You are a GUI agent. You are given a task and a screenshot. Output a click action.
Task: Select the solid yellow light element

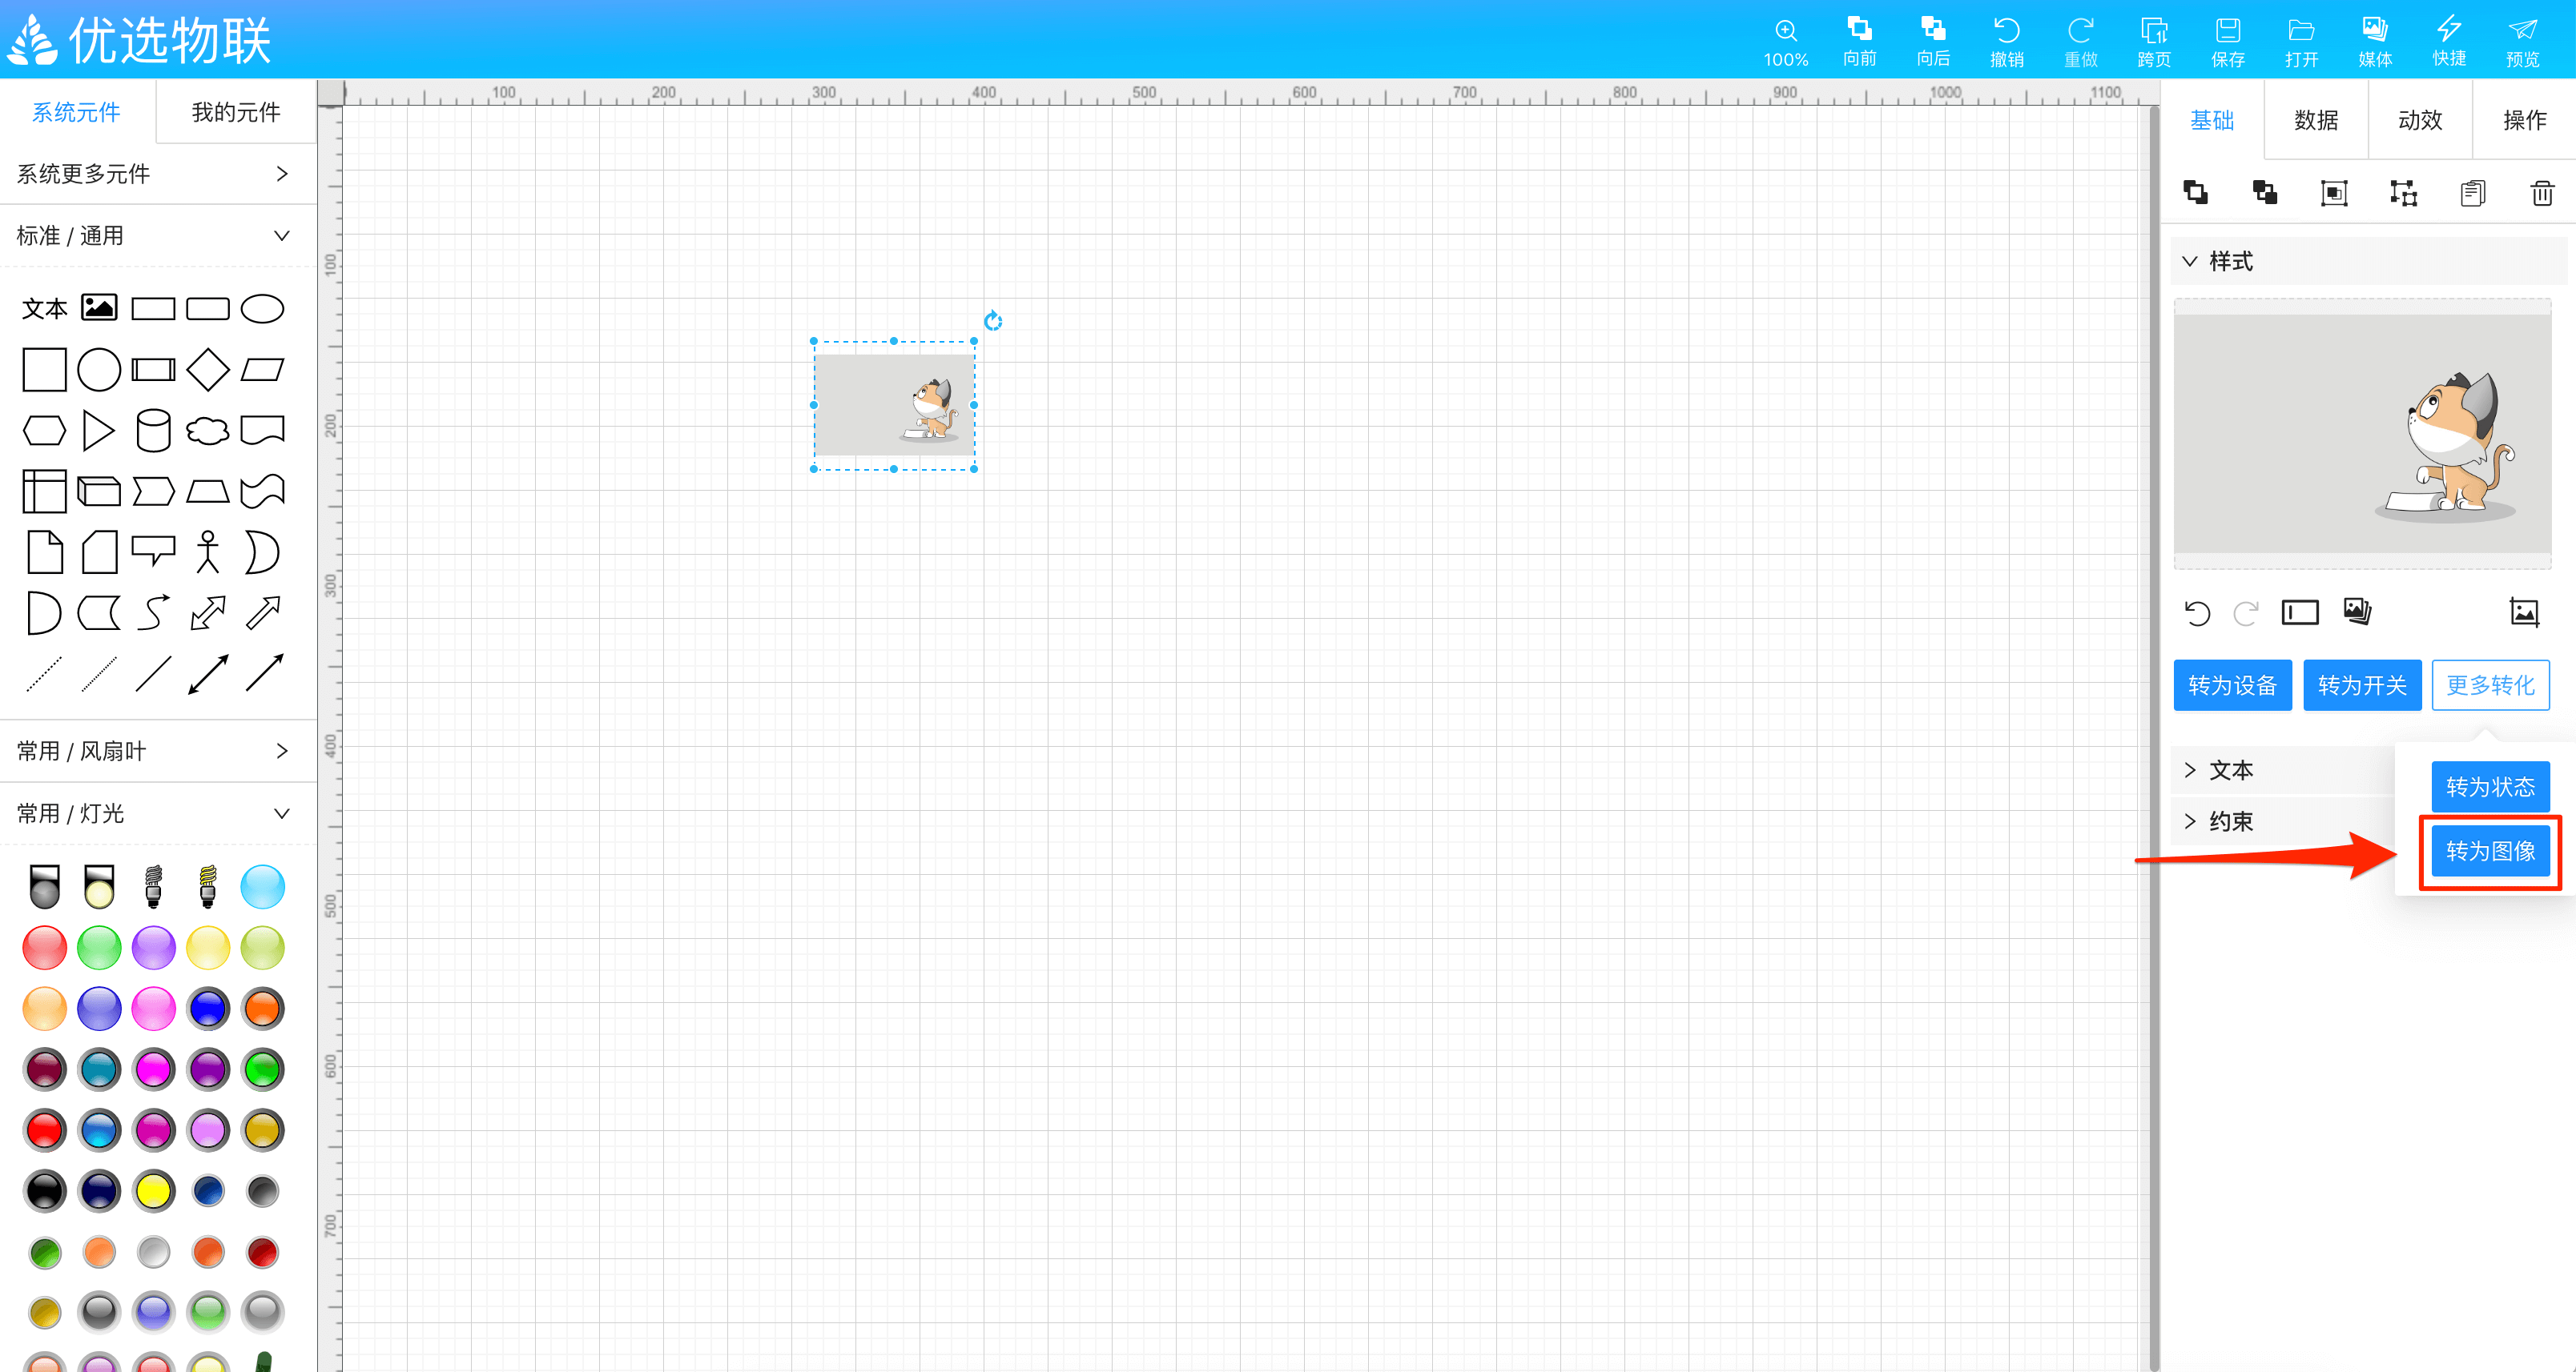153,1191
